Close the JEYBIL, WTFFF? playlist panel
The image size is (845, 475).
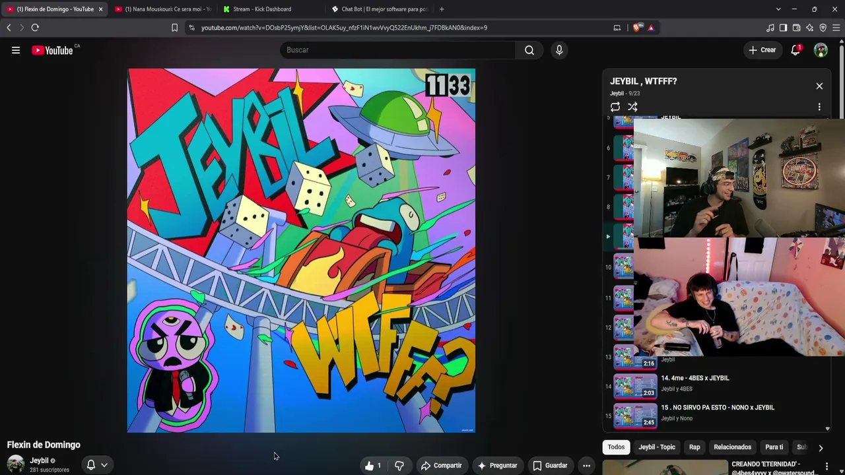[819, 86]
